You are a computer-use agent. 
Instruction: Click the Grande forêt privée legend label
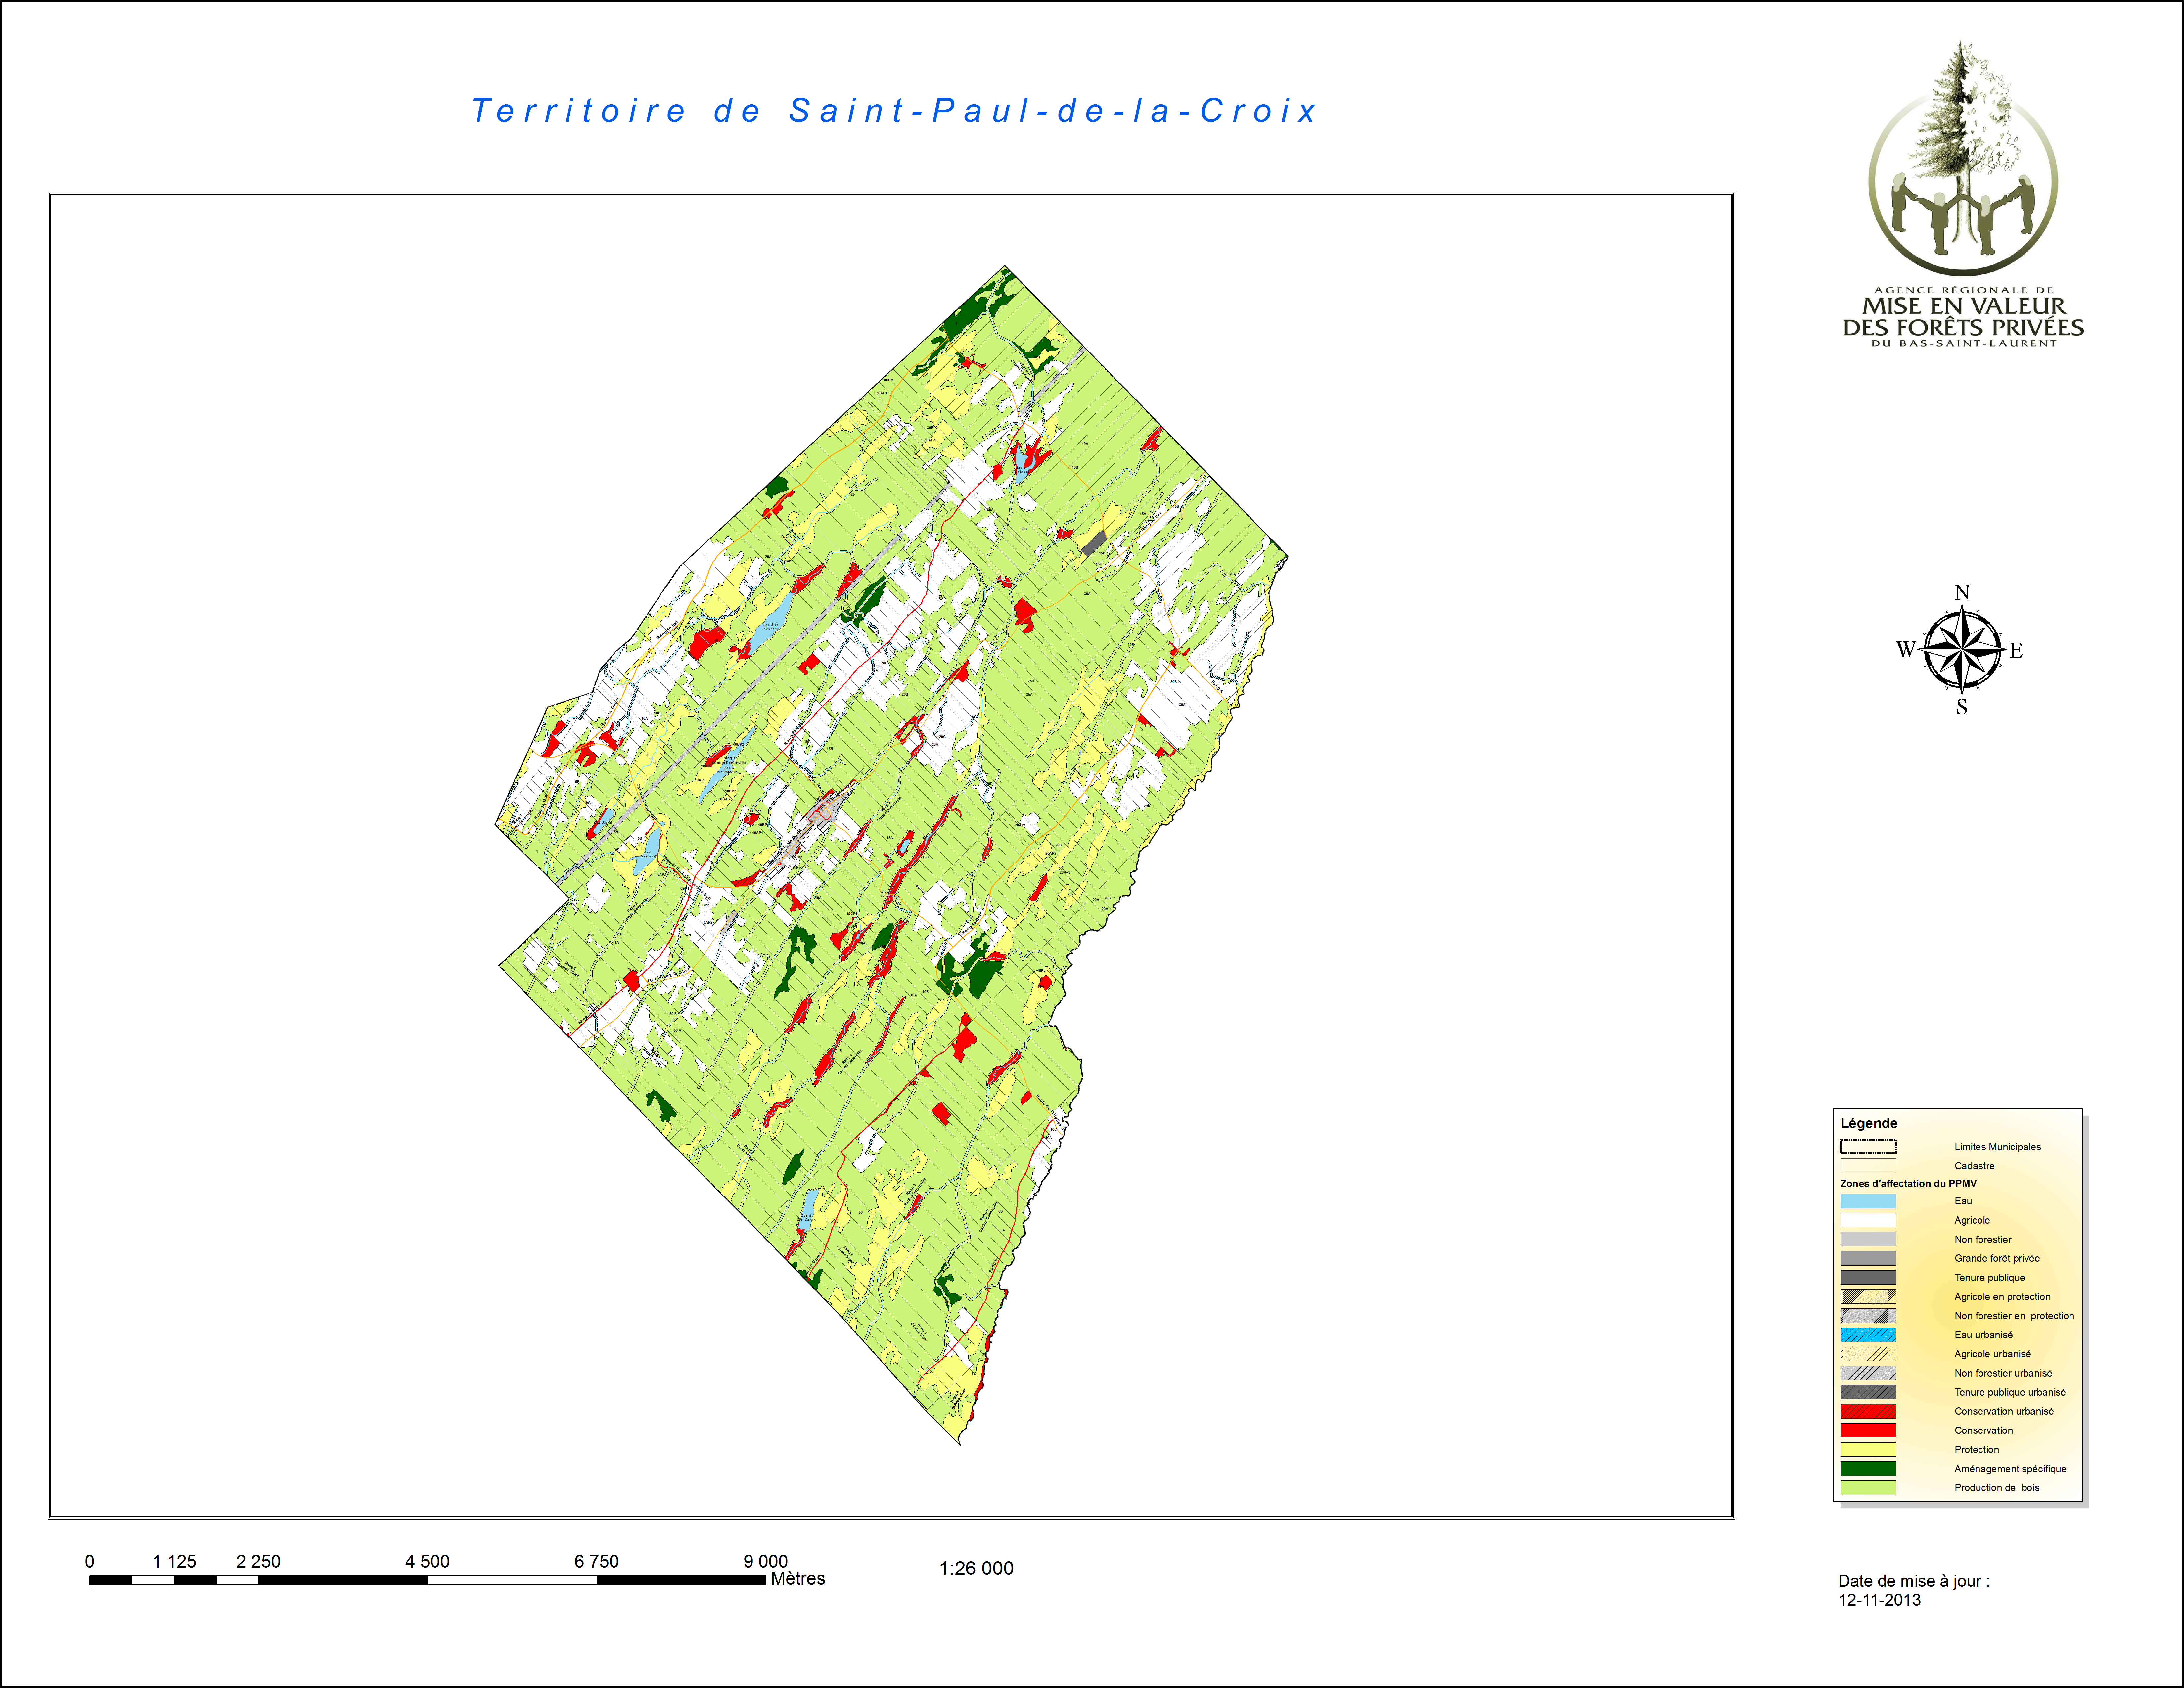click(x=1997, y=1258)
